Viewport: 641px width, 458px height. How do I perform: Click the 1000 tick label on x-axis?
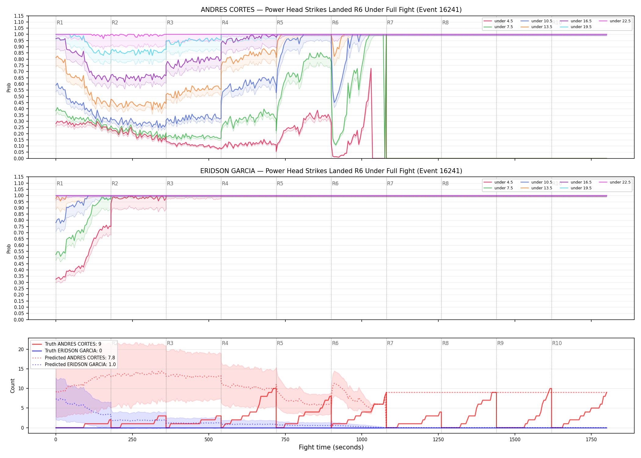coord(362,440)
